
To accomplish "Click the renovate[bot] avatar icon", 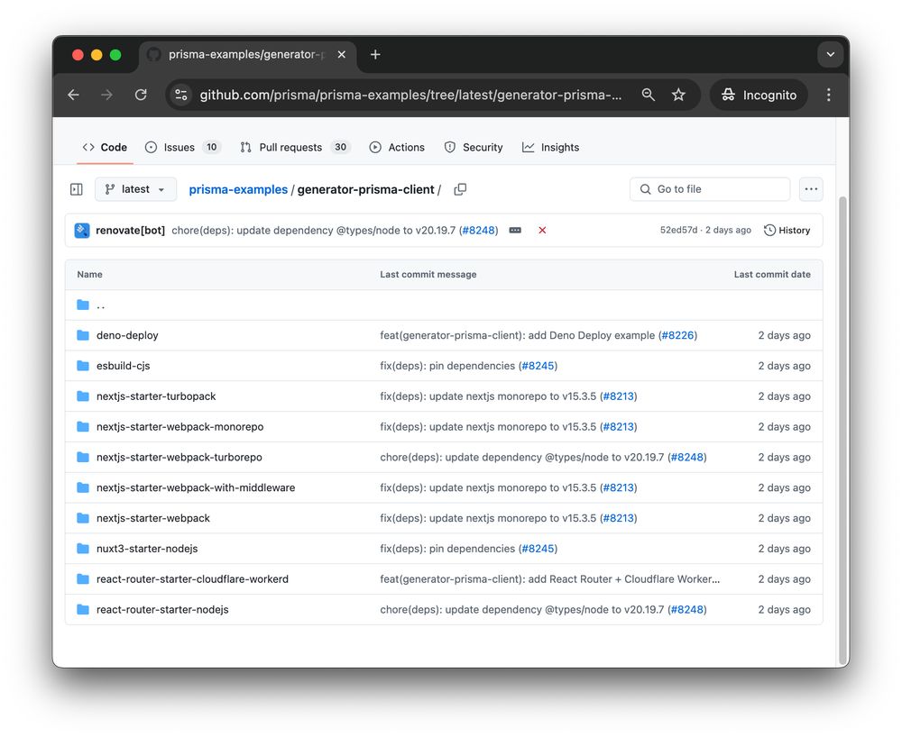I will pyautogui.click(x=82, y=231).
